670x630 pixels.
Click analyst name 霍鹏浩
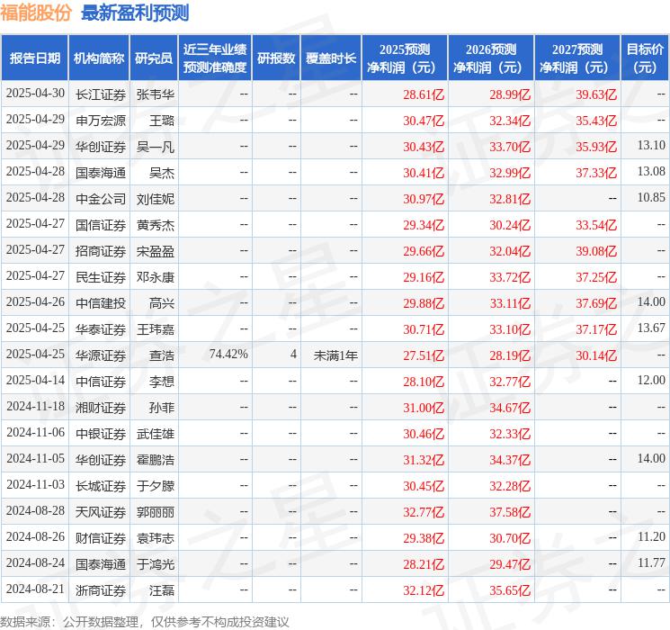pyautogui.click(x=155, y=460)
